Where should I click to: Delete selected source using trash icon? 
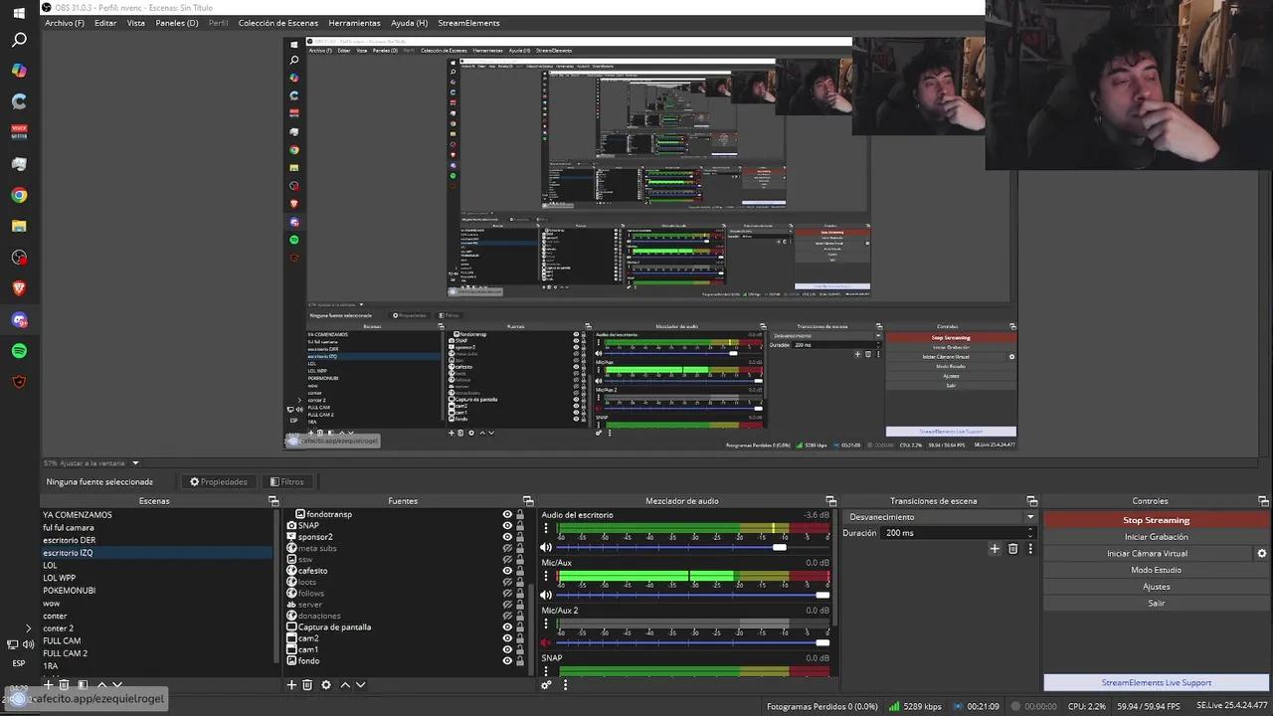(x=308, y=684)
